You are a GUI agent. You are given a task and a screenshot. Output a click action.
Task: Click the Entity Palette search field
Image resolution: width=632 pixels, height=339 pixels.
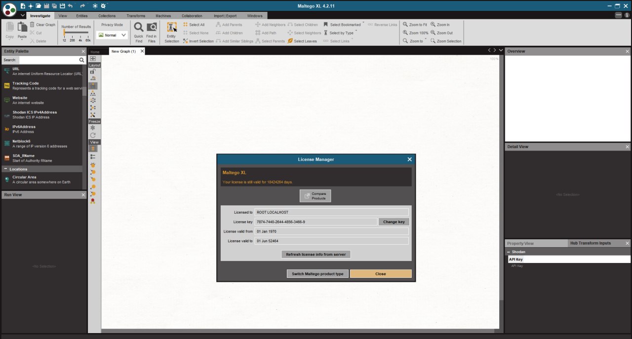(48, 60)
